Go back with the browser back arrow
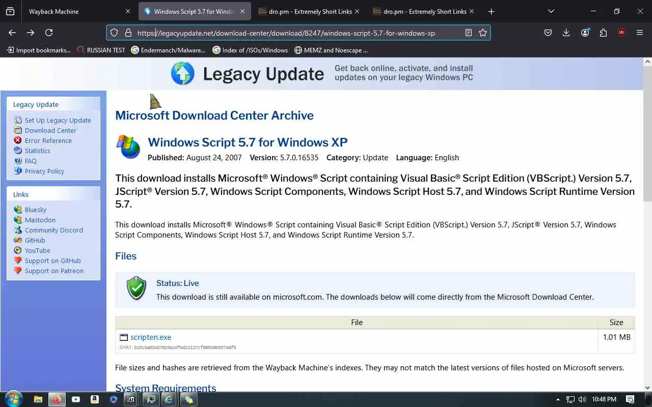 [12, 33]
